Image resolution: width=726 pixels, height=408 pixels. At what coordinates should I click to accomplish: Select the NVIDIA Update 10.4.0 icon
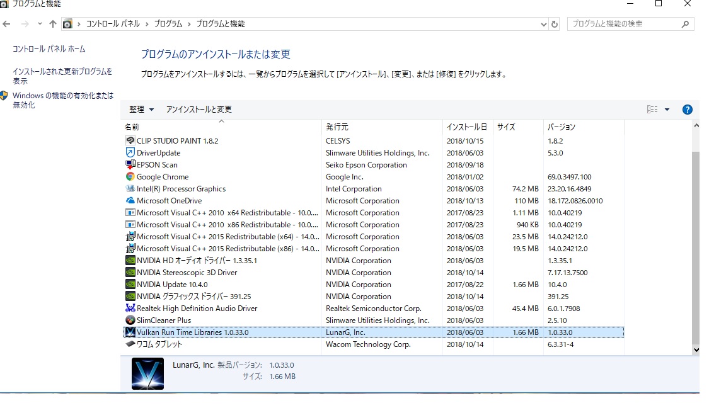click(130, 285)
